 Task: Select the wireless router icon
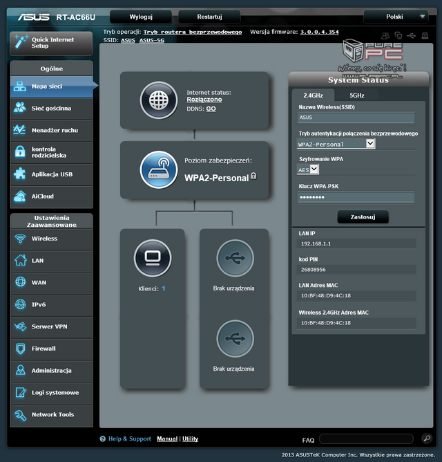pos(159,169)
